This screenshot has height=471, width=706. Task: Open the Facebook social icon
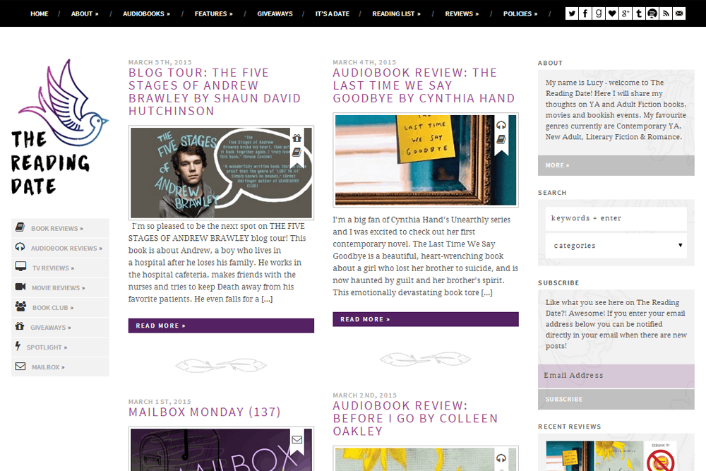585,13
